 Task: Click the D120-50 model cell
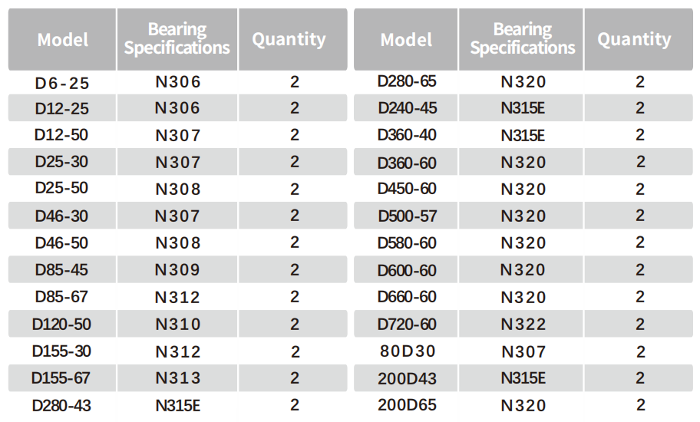click(61, 325)
